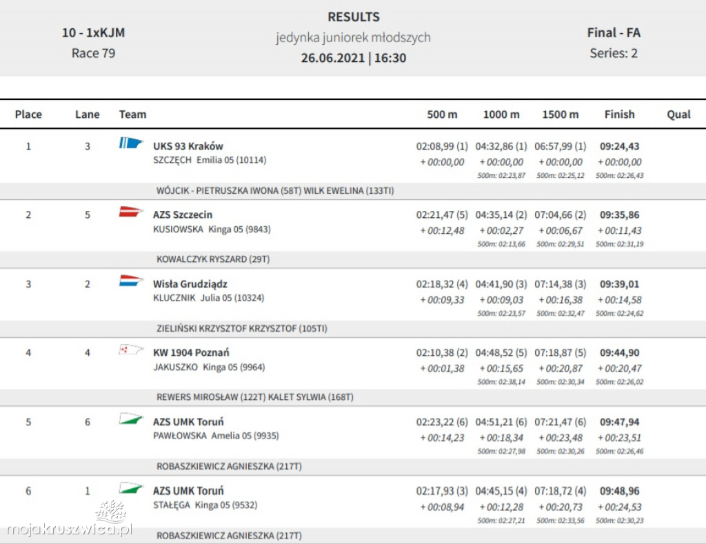706x544 pixels.
Task: Select the UKS 93 Kraków team name
Action: tap(188, 146)
